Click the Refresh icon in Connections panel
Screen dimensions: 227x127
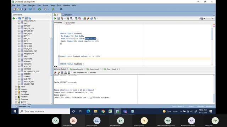20,18
